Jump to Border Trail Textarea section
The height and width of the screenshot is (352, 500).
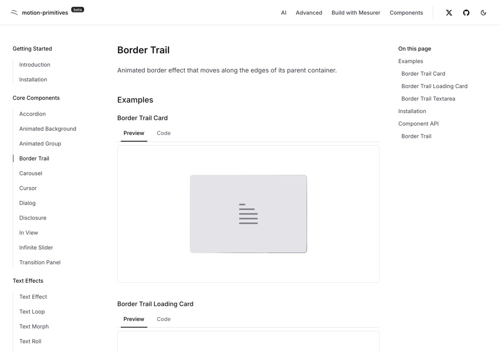click(428, 99)
